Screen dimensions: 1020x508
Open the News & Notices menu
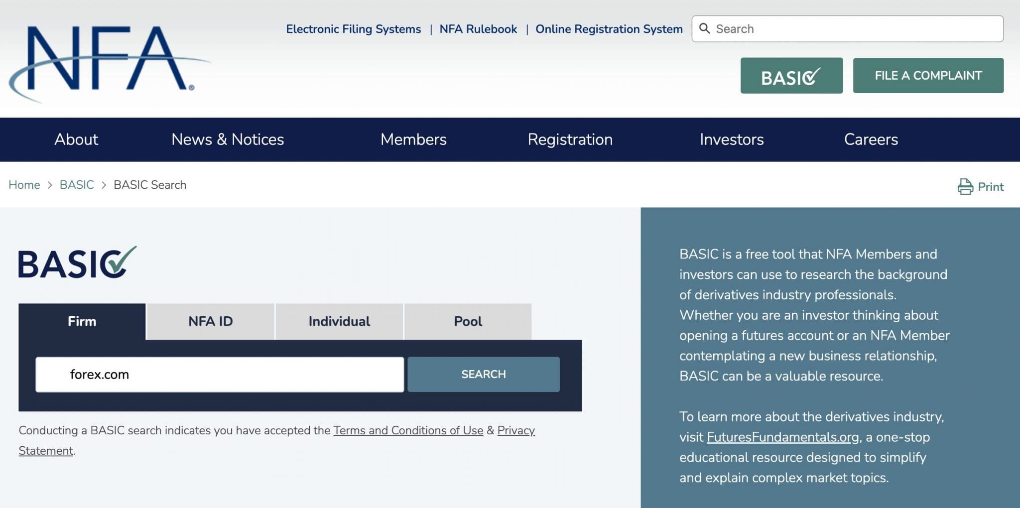[228, 139]
